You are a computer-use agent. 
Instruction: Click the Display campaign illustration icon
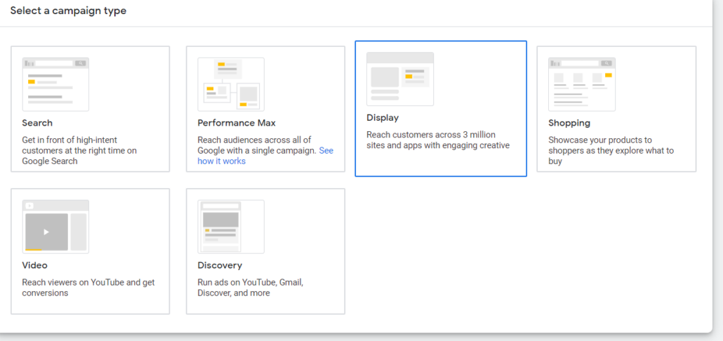tap(400, 79)
